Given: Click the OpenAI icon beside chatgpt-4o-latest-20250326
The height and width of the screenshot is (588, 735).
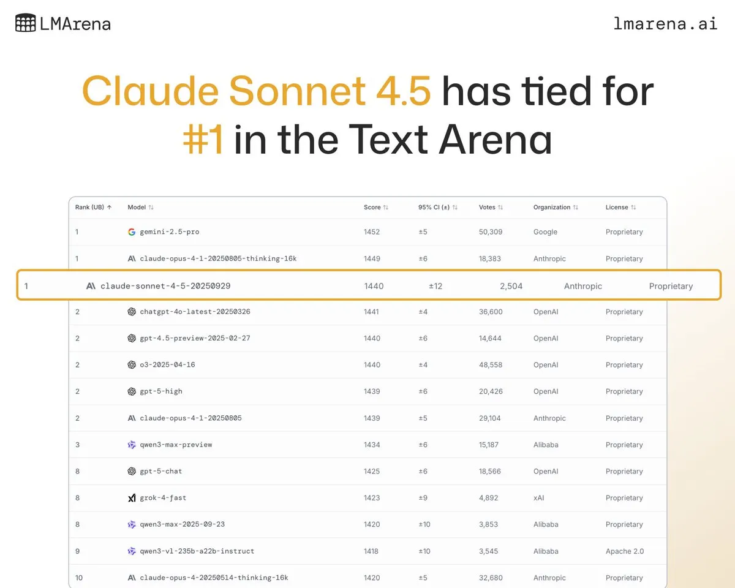Looking at the screenshot, I should click(132, 312).
